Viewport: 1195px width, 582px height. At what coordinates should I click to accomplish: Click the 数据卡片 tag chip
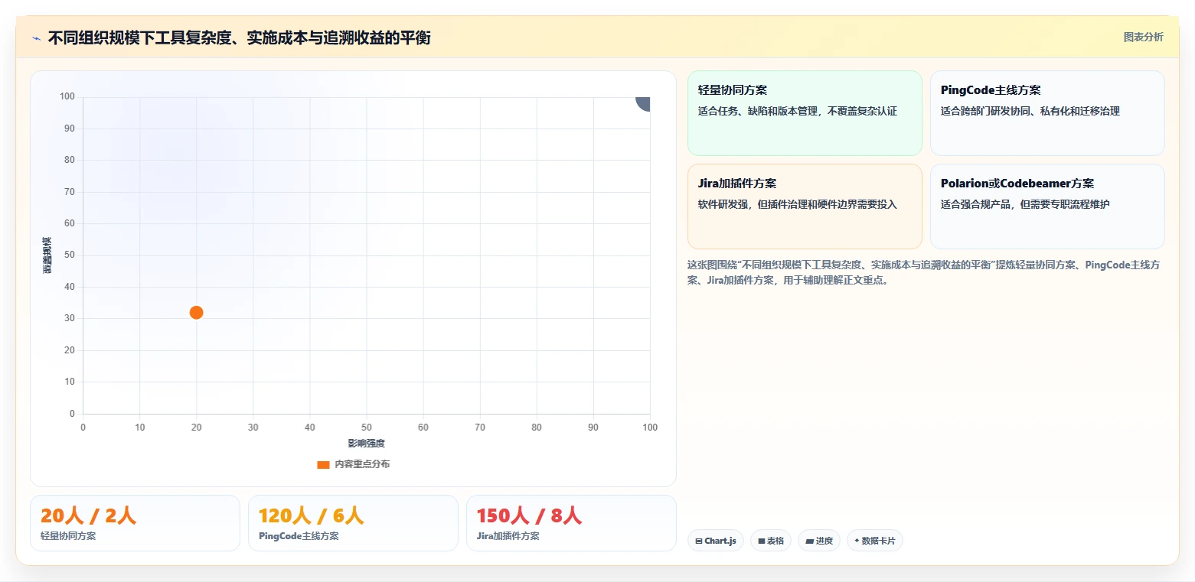click(875, 541)
